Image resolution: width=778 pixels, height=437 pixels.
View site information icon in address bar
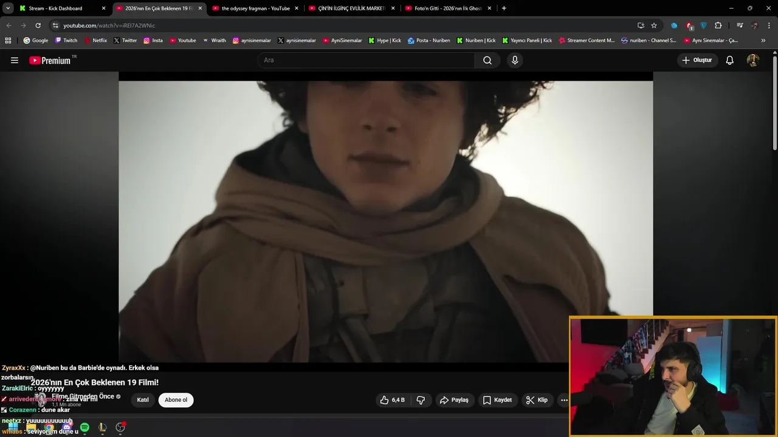(55, 25)
